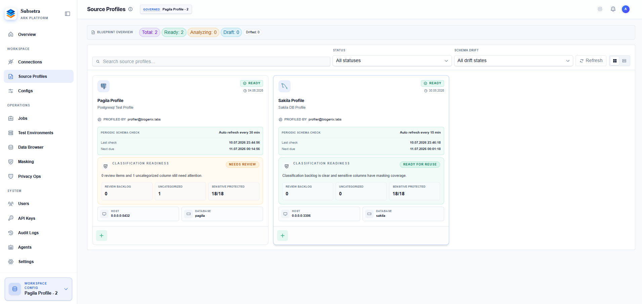Click the NEEDS REVIEW badge

242,164
